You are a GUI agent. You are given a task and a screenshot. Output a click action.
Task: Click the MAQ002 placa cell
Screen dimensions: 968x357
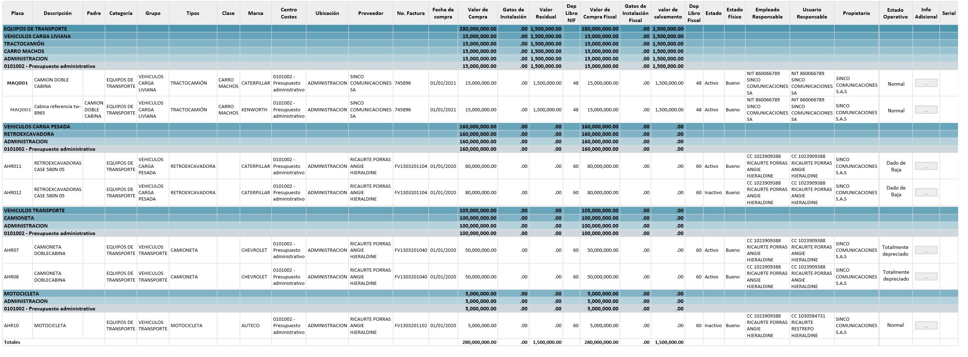pos(17,110)
